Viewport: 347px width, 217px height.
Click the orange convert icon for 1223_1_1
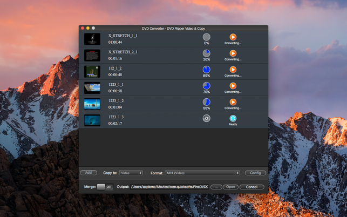[233, 86]
